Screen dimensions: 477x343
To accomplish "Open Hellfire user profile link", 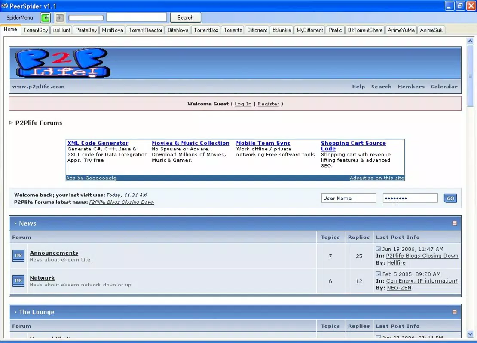I will 396,262.
